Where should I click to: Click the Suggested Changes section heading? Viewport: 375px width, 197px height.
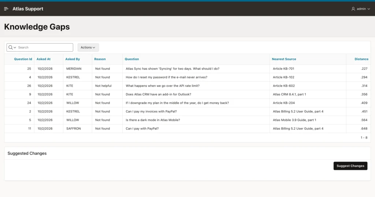[27, 154]
